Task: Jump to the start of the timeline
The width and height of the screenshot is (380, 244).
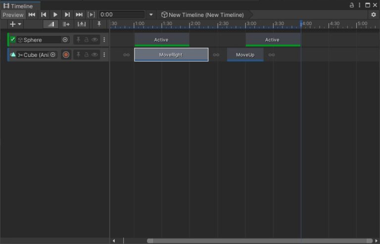Action: click(x=32, y=15)
